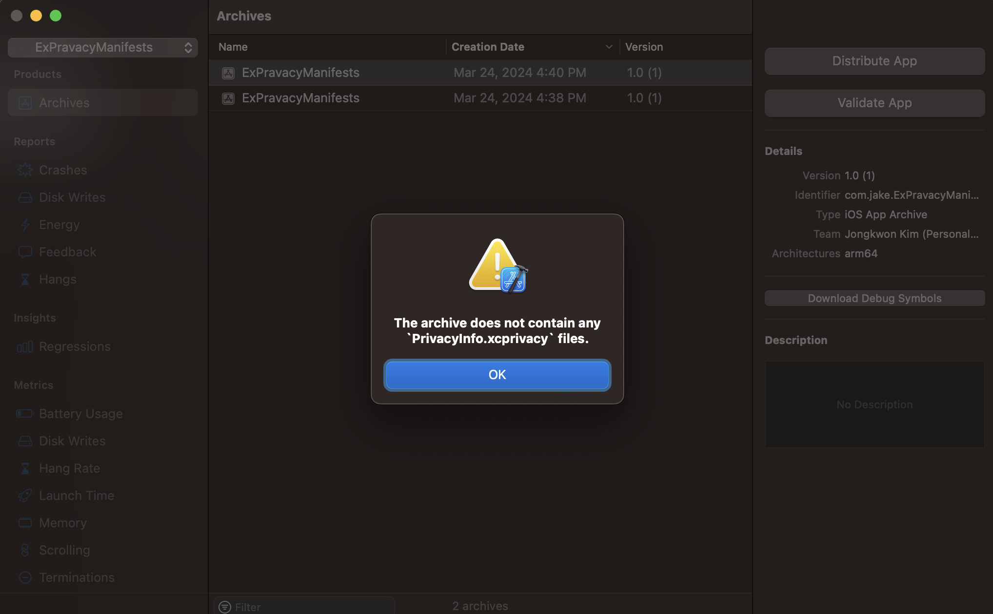Toggle Creation Date sort order chevron
Screen dimensions: 993x614
click(x=609, y=47)
